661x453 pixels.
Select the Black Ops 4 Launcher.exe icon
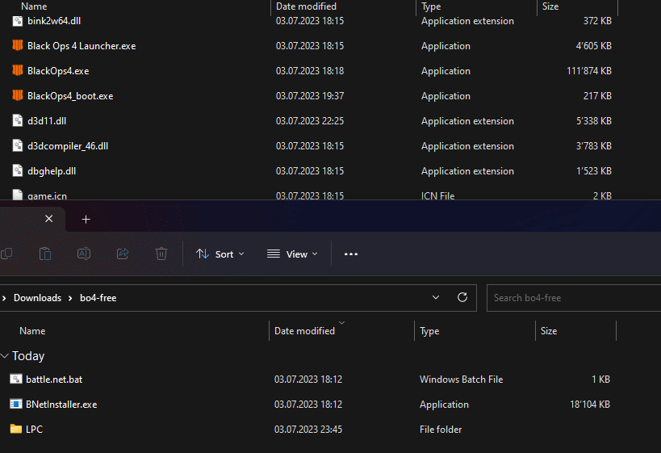[18, 46]
